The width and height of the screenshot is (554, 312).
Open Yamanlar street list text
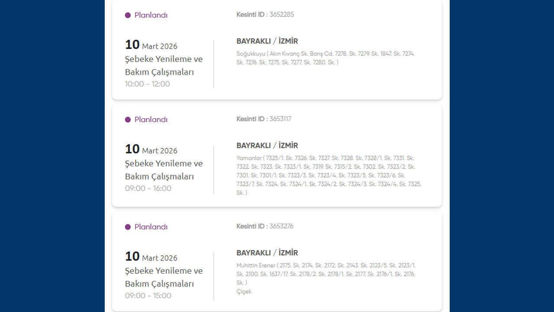pyautogui.click(x=329, y=175)
